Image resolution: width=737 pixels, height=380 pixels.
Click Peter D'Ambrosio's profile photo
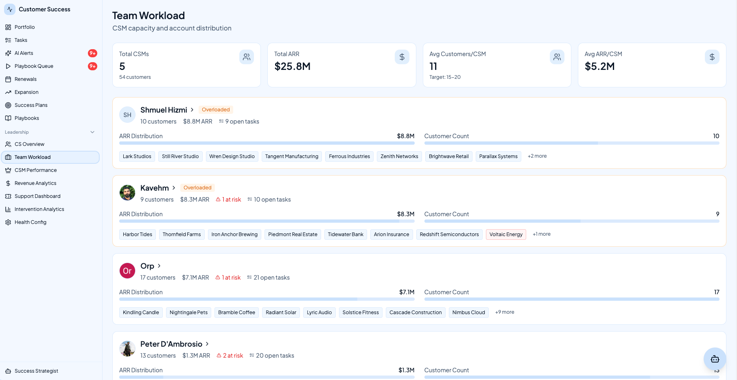pyautogui.click(x=127, y=349)
